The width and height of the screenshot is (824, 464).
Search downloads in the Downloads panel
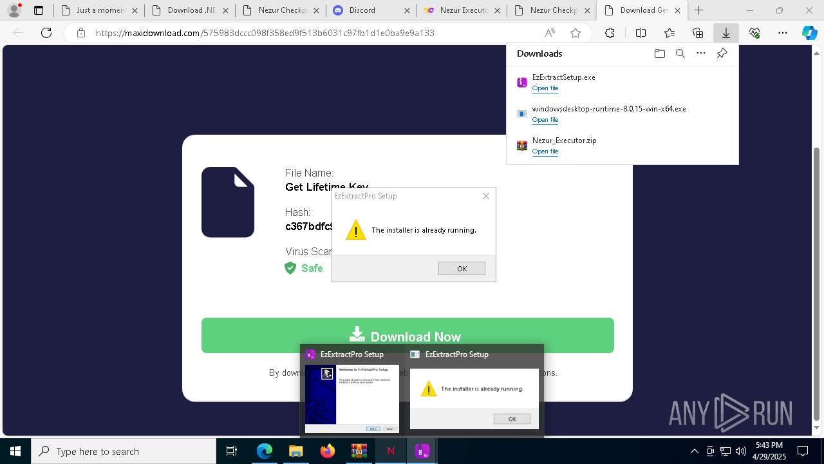[680, 53]
